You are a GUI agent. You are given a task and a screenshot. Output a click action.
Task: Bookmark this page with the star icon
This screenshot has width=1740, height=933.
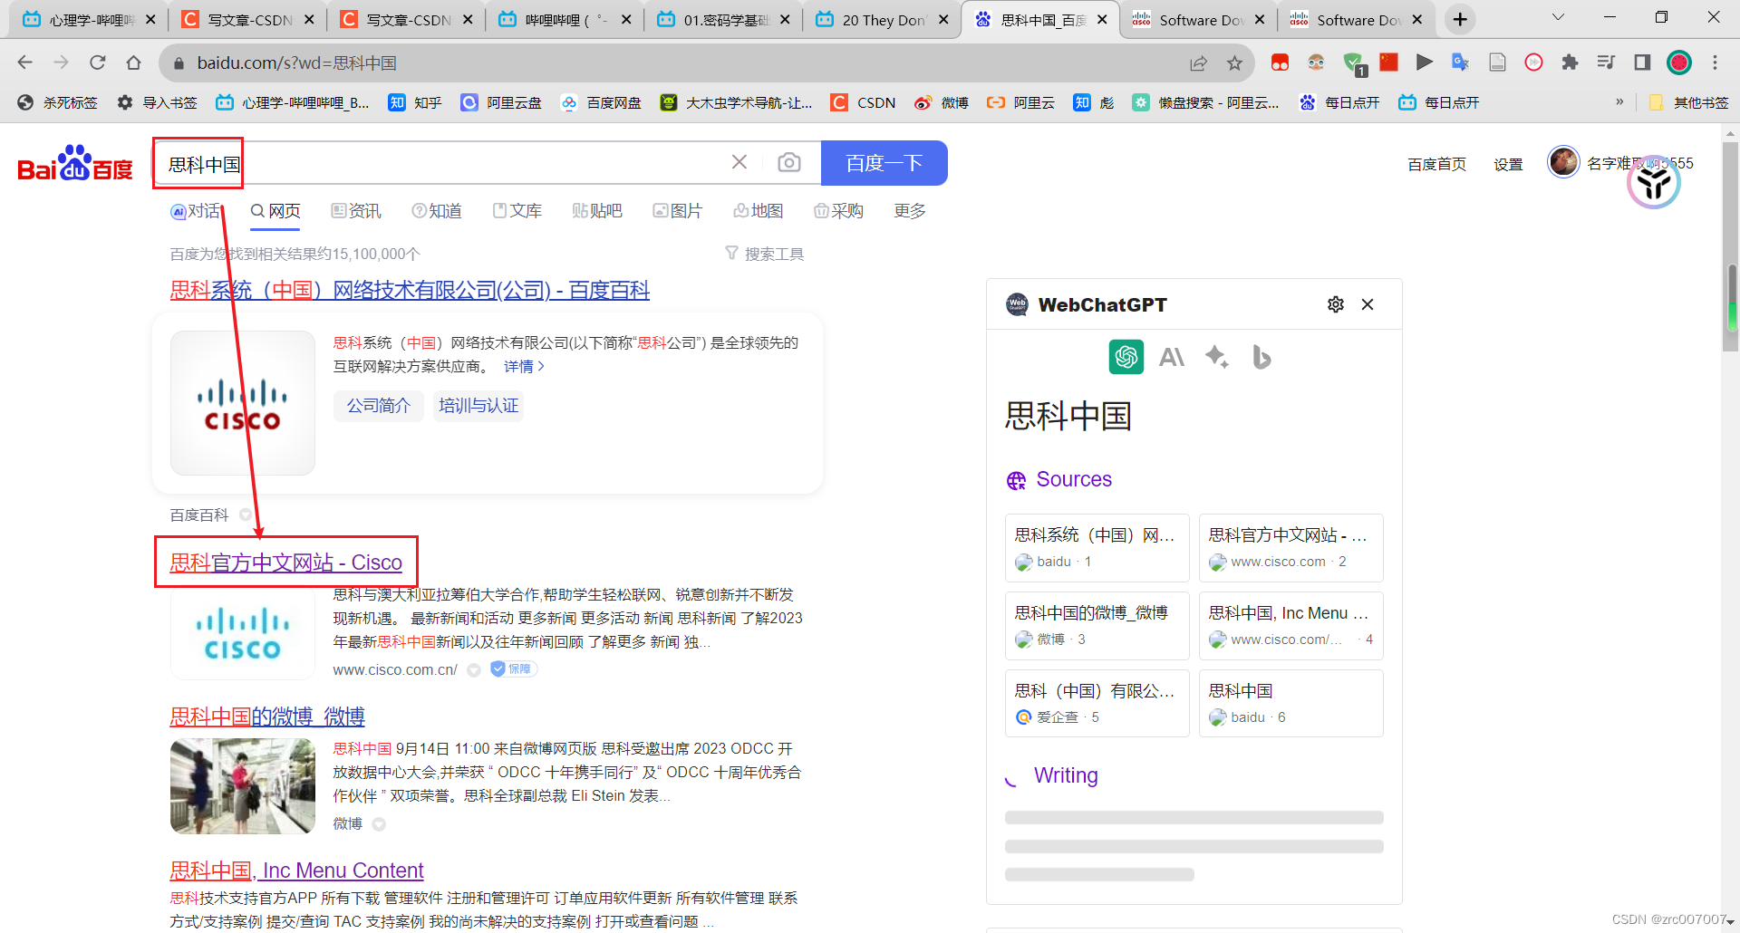1234,63
